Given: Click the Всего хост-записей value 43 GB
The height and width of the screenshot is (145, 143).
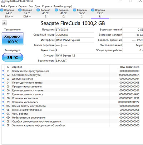Looking at the screenshot, I should click(x=133, y=35).
